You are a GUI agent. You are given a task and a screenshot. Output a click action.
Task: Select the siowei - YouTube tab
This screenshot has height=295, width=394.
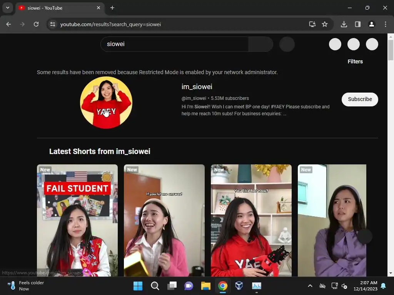(60, 8)
